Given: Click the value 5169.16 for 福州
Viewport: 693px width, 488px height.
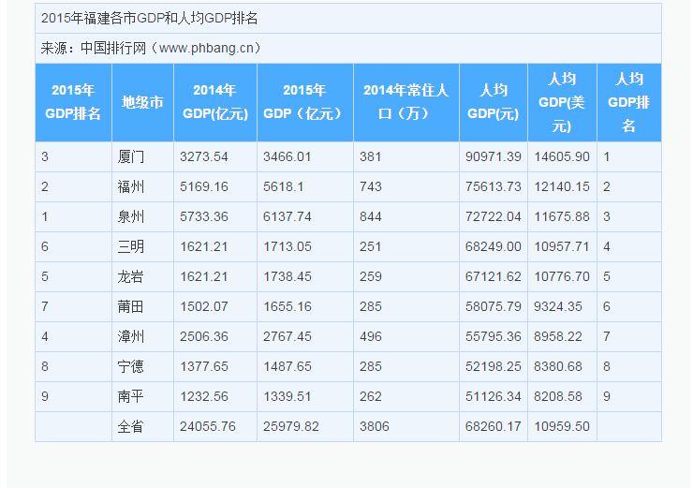Looking at the screenshot, I should click(x=204, y=186).
